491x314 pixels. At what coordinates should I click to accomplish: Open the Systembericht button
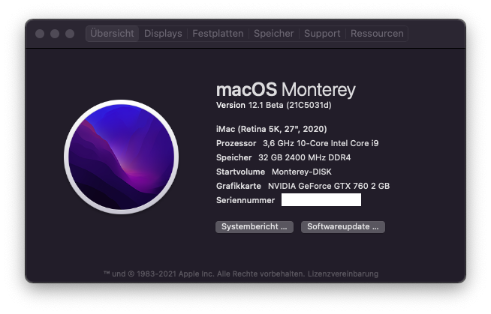[255, 227]
